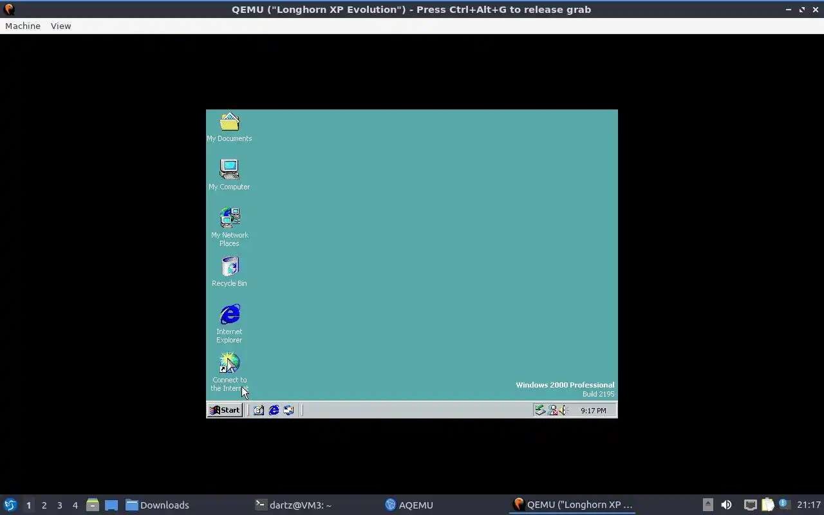Switch to workspace 3

pos(59,505)
